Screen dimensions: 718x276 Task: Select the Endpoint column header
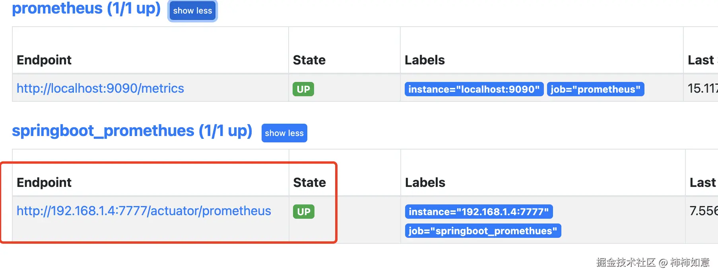click(x=44, y=60)
